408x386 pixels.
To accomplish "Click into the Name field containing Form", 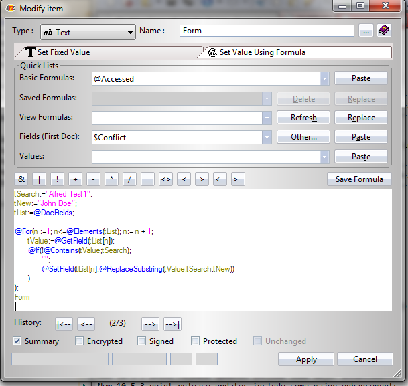I will pos(267,31).
